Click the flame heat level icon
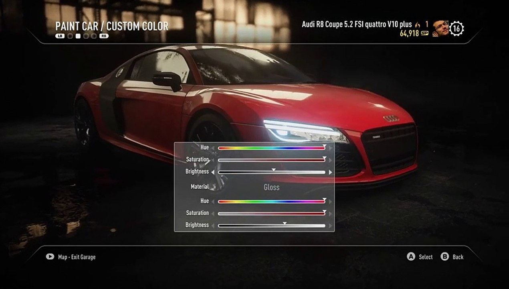Screen dimensions: 509x289 [x=418, y=25]
